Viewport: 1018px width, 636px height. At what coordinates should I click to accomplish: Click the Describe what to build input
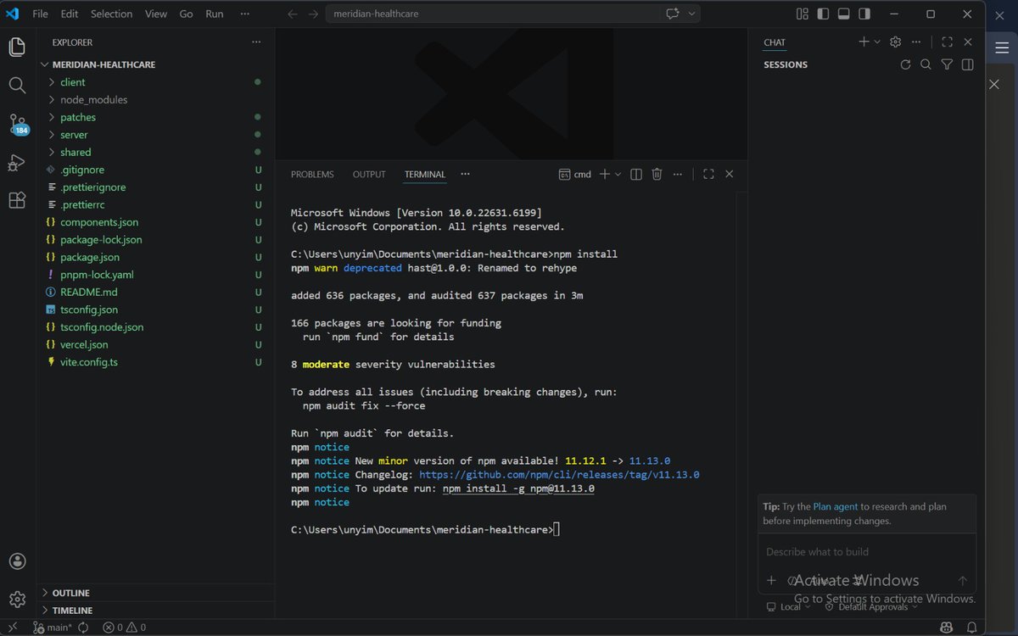click(x=866, y=552)
